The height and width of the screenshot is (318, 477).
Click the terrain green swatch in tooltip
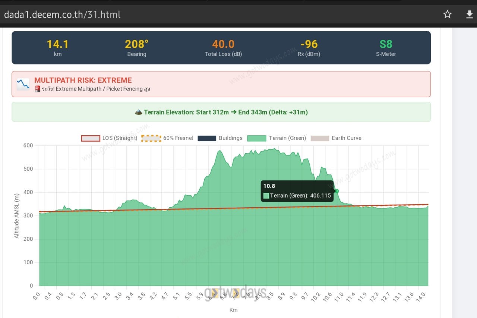[x=266, y=196]
